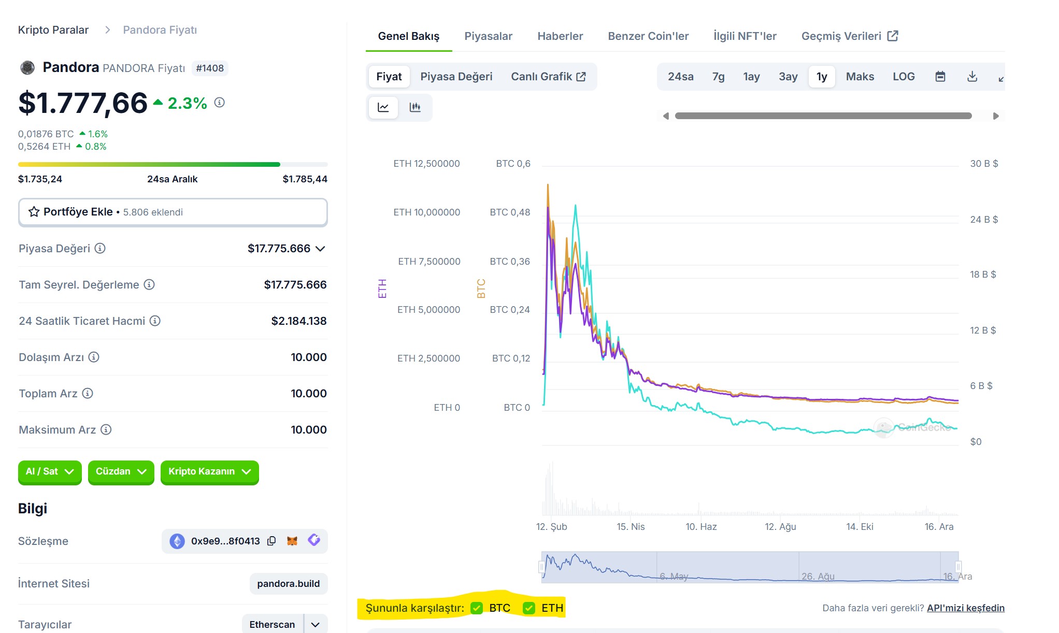Click the 24sa Aralık price range bar
This screenshot has width=1059, height=633.
pyautogui.click(x=173, y=165)
